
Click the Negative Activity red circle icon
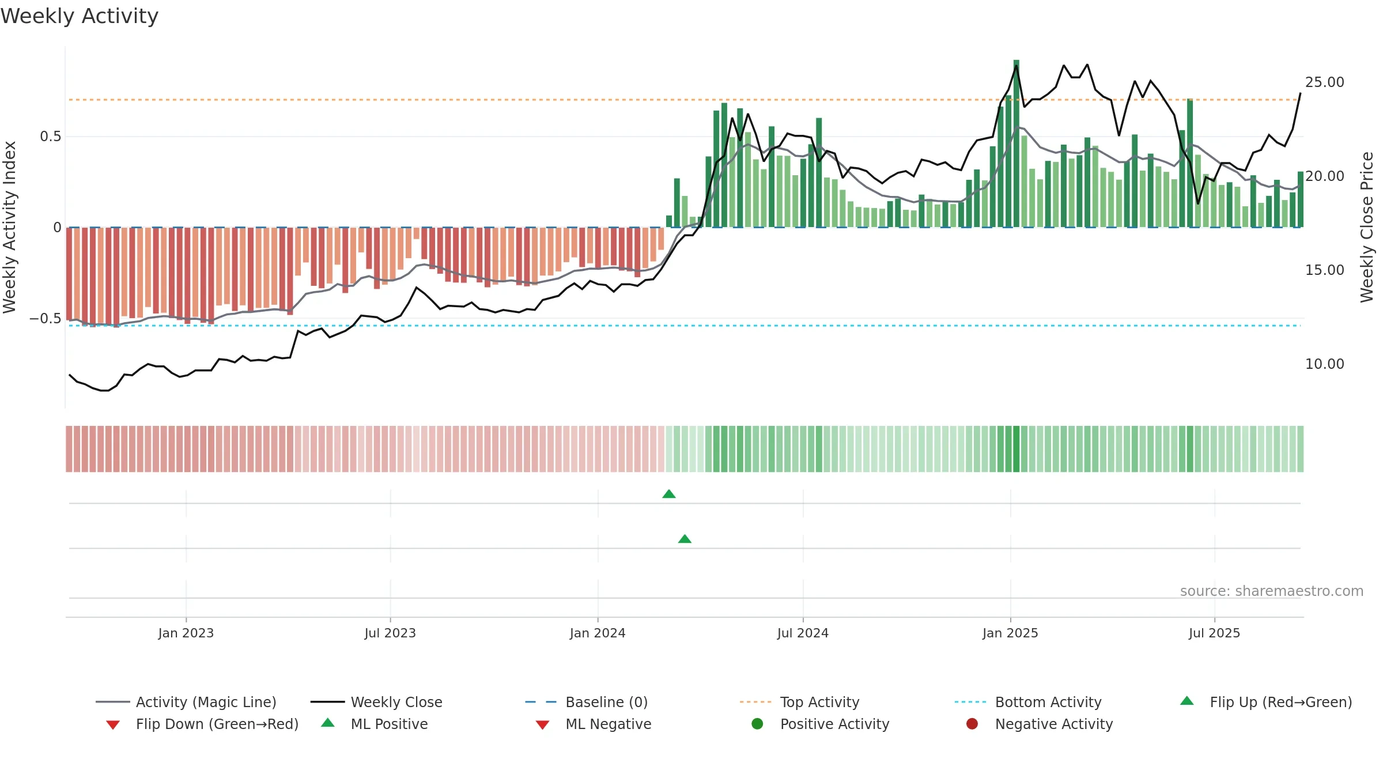(972, 724)
